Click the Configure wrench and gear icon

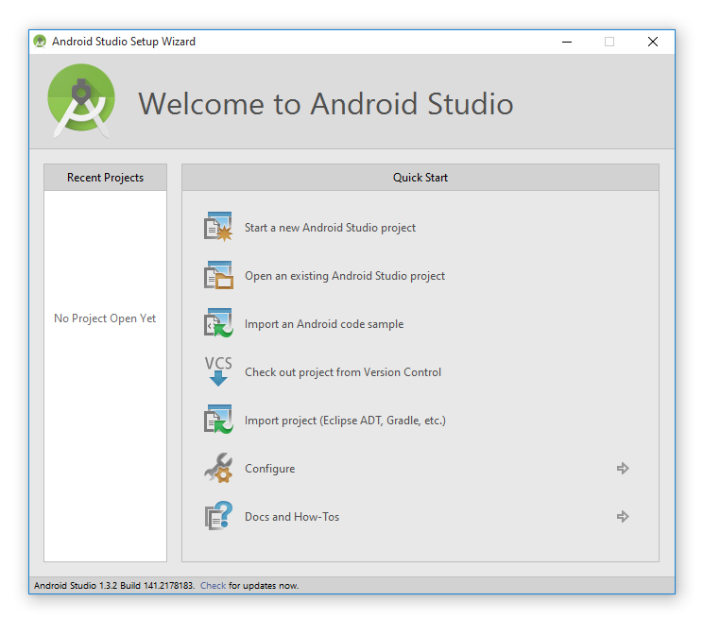[x=218, y=468]
